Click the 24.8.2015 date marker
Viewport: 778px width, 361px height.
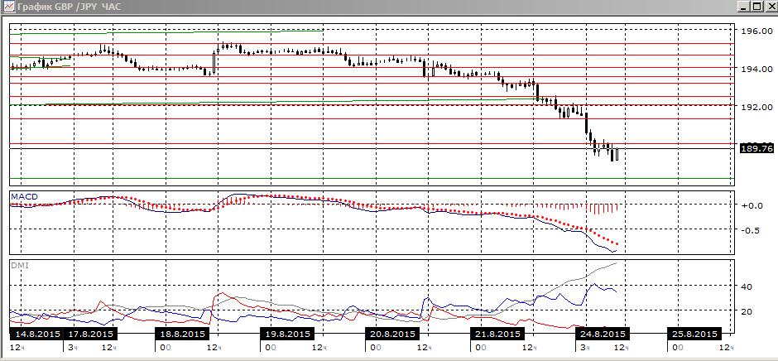pyautogui.click(x=601, y=333)
